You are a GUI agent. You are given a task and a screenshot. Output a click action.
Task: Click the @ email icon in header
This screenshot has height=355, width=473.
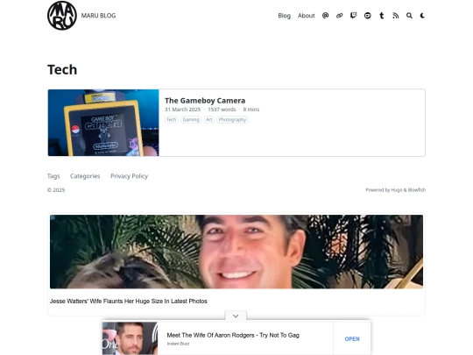pyautogui.click(x=325, y=16)
